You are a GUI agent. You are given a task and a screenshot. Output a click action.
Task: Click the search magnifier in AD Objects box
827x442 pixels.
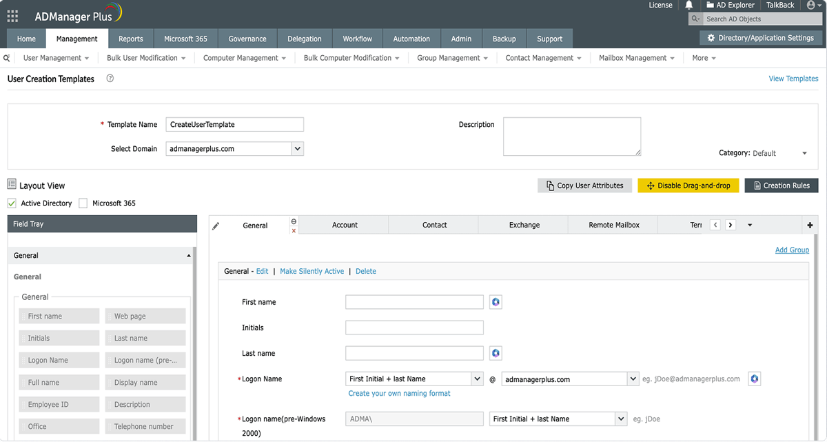[696, 19]
